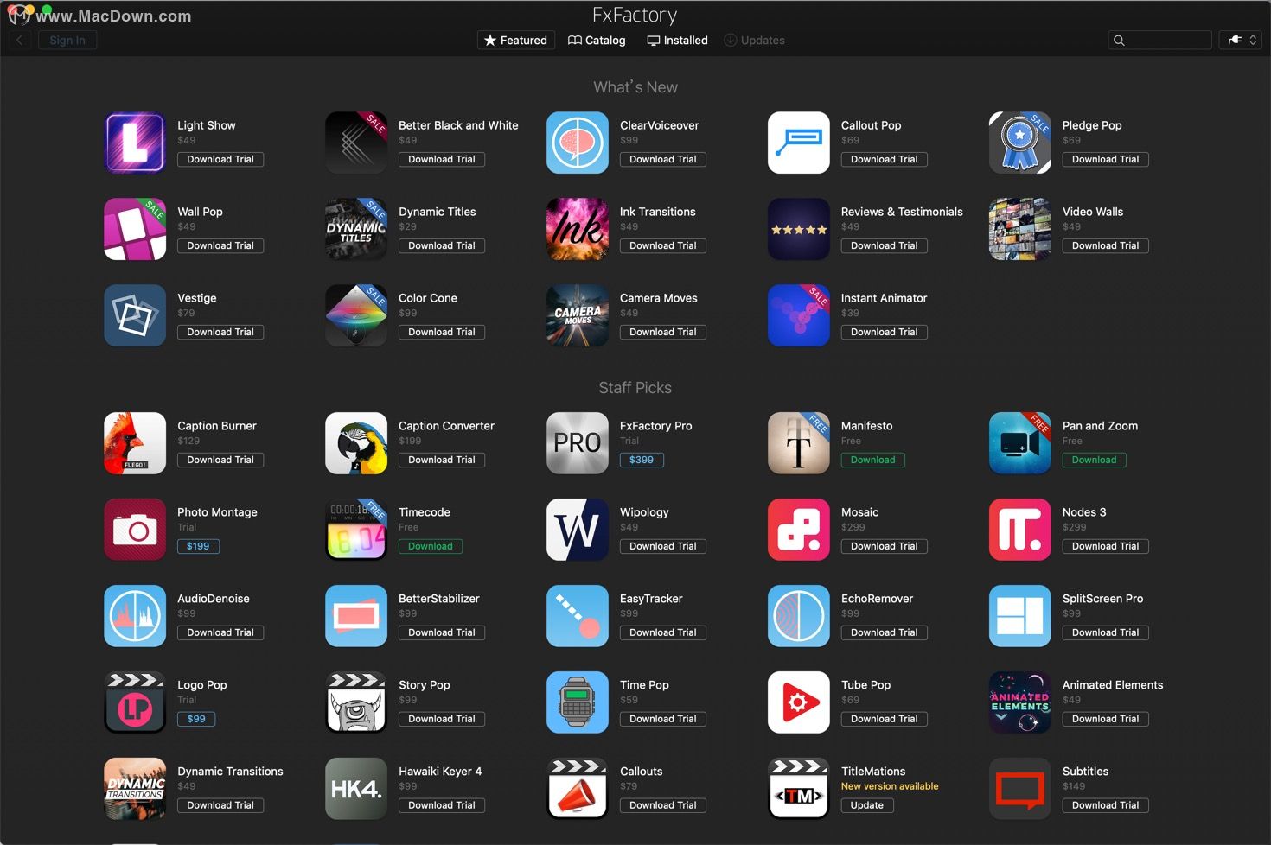
Task: Open the Caption Burner cardinal icon
Action: click(x=135, y=443)
